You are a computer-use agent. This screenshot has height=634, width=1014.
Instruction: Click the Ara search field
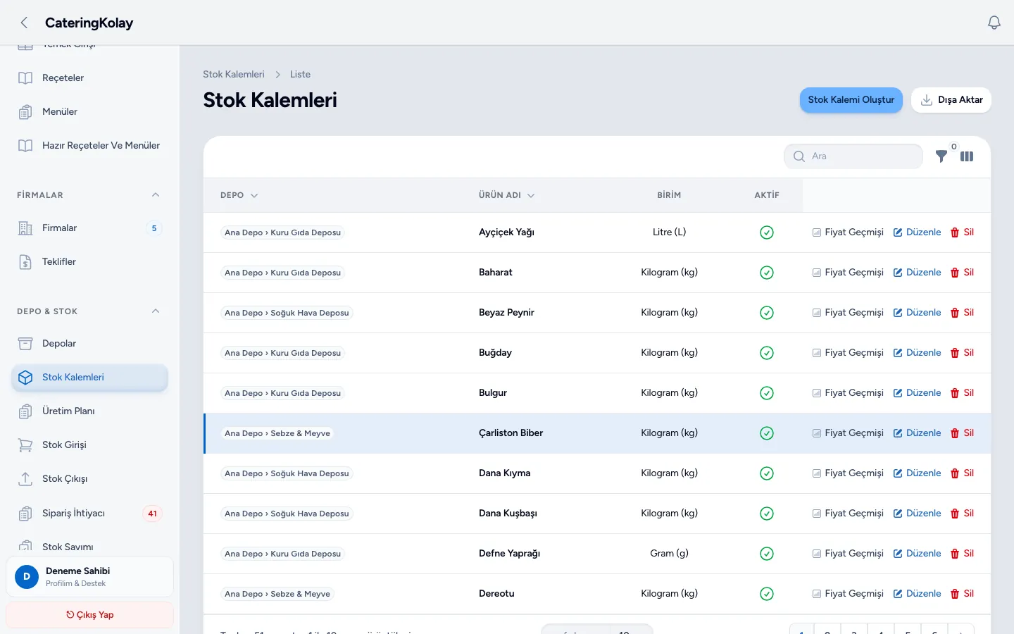click(853, 156)
